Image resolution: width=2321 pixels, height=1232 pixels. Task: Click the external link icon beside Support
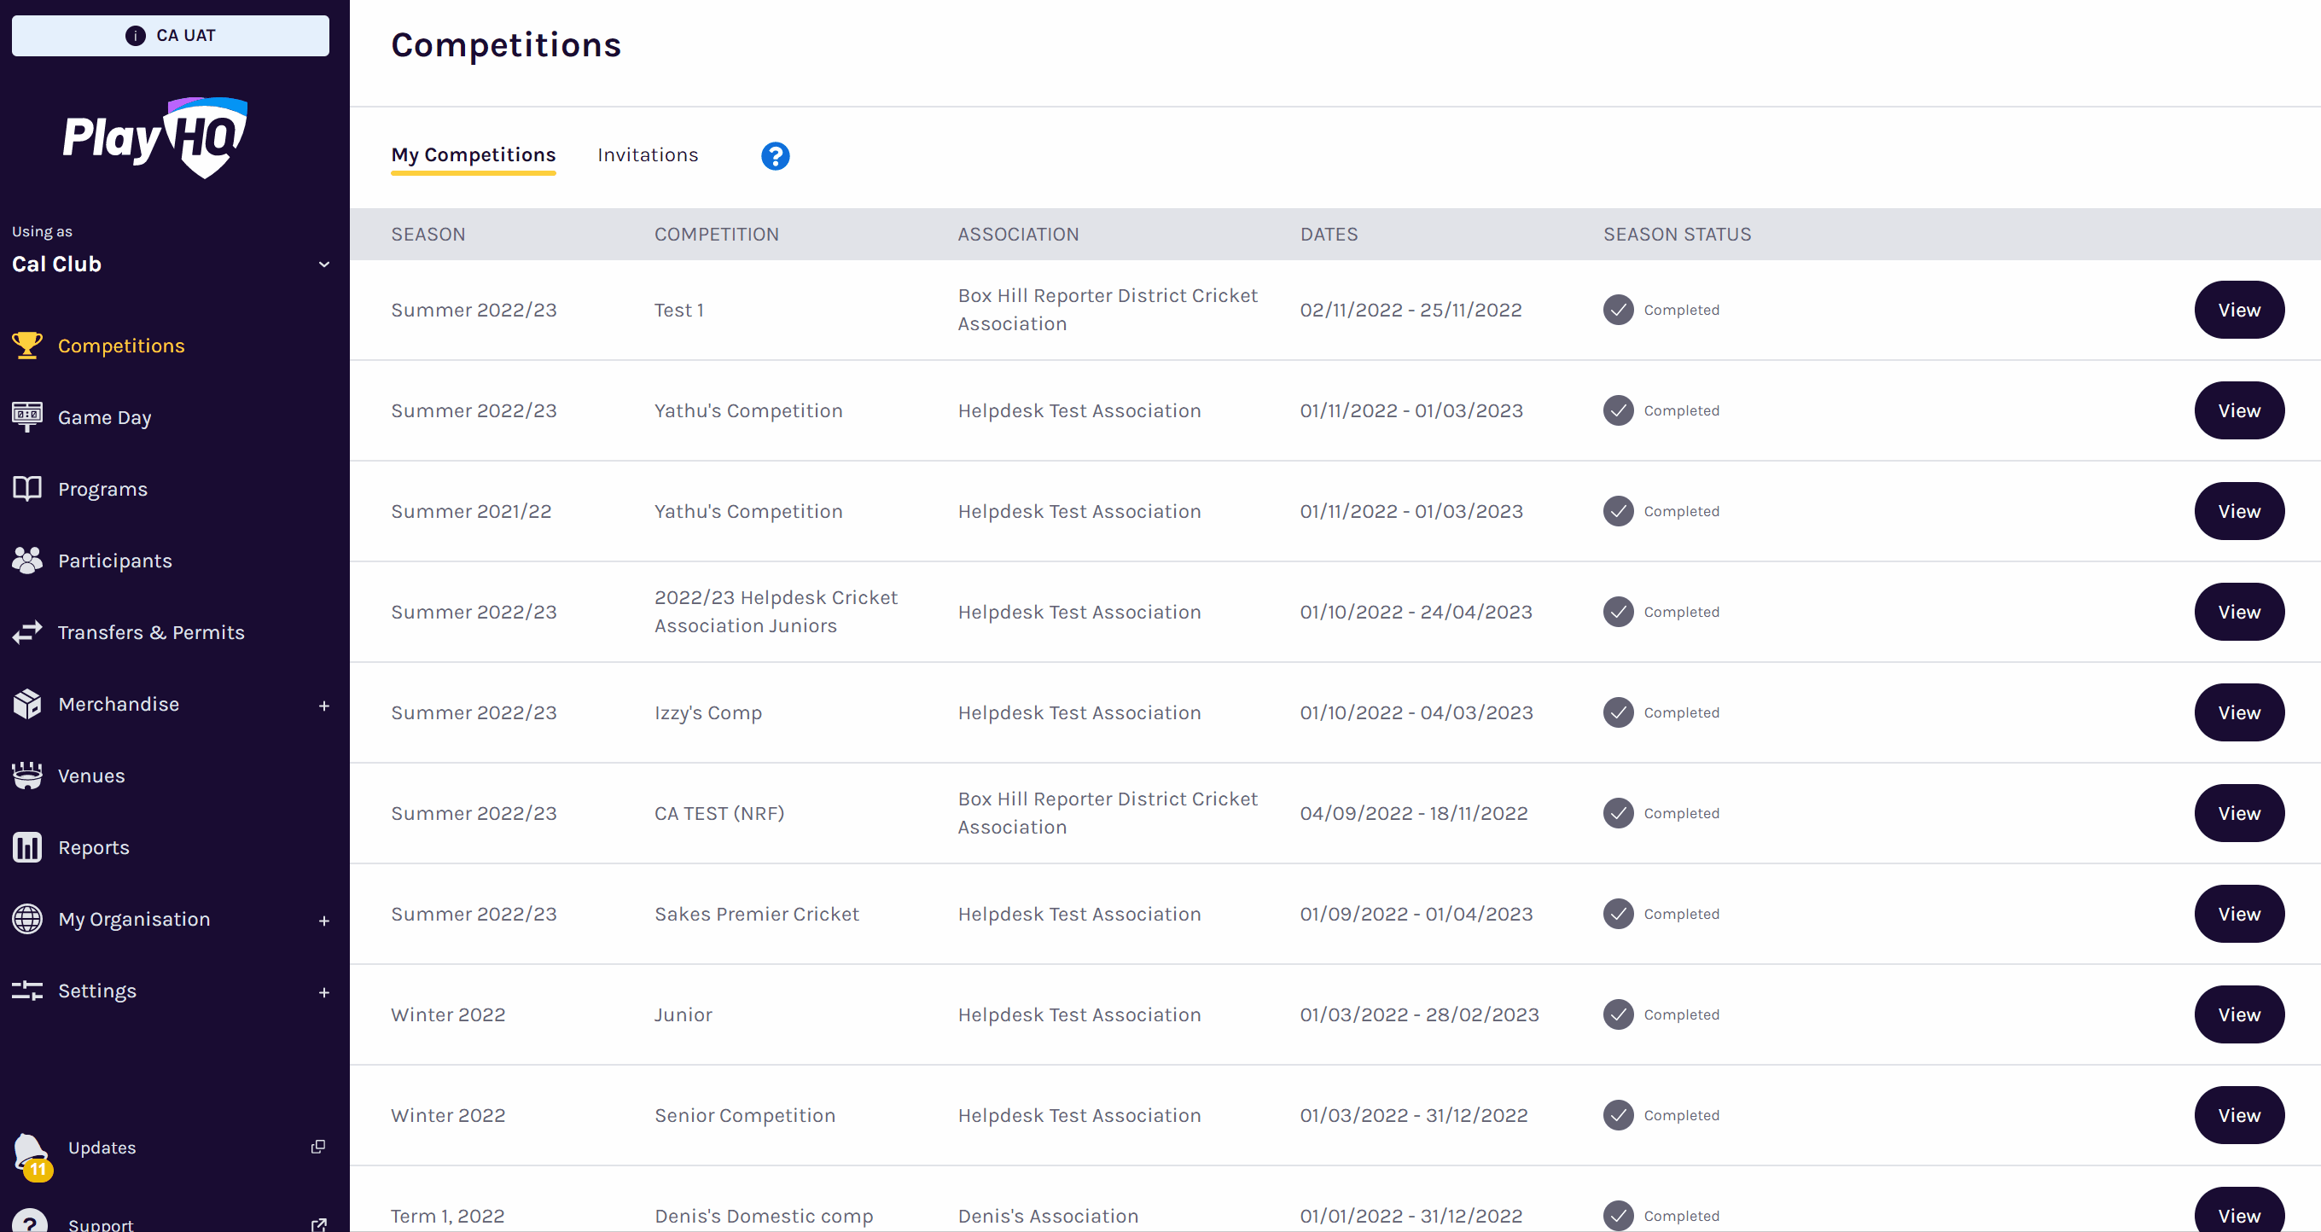coord(319,1223)
